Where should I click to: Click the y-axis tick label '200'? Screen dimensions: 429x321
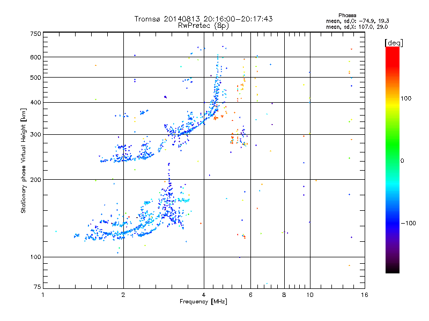coord(35,180)
